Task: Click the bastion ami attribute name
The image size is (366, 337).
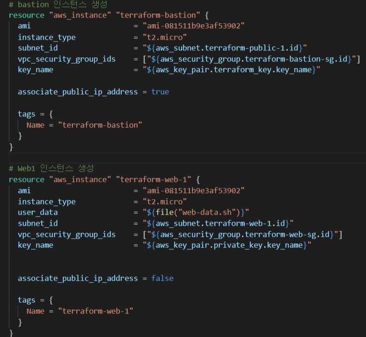Action: [x=24, y=26]
